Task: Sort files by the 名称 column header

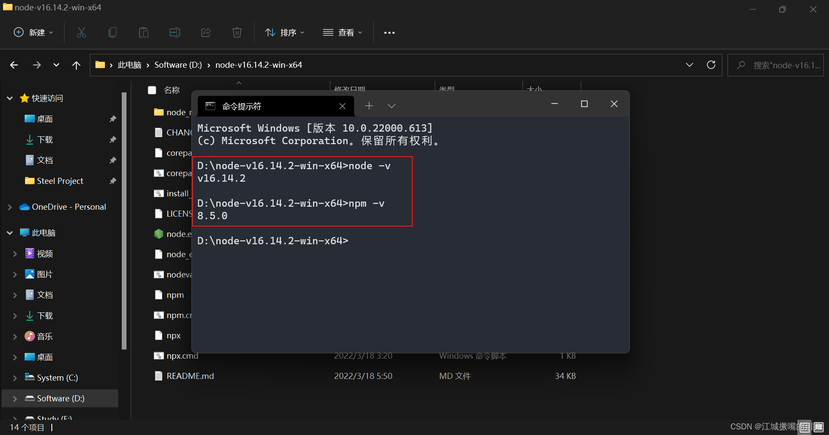Action: tap(172, 90)
